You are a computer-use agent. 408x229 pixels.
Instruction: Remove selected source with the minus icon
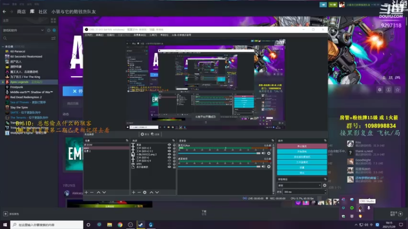[139, 192]
